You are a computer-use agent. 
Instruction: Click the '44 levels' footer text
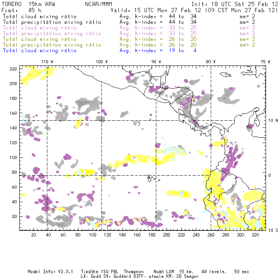pos(214,272)
